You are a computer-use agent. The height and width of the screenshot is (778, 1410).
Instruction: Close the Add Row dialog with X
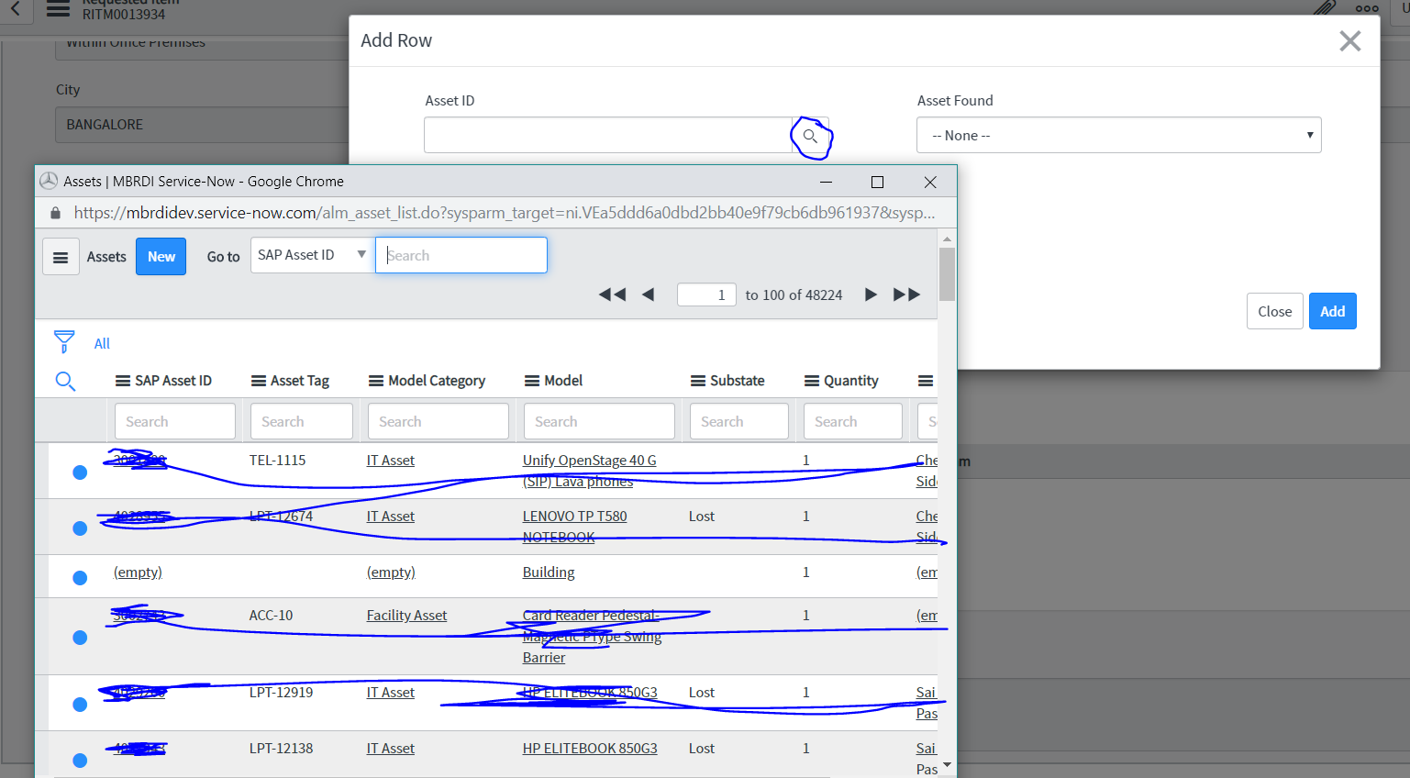pos(1349,40)
